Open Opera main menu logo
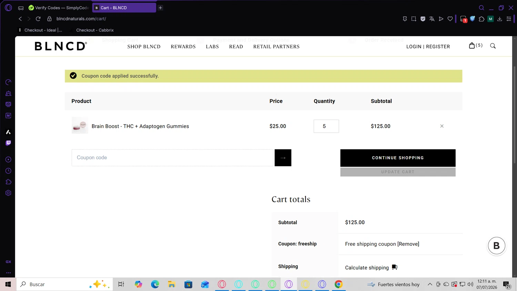 coord(8,8)
